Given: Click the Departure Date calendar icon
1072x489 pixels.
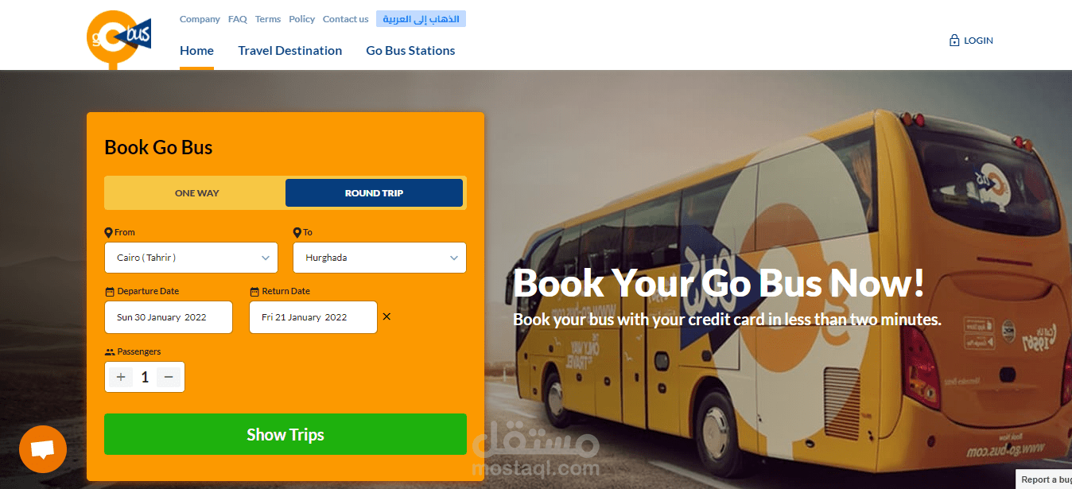Looking at the screenshot, I should pos(110,292).
